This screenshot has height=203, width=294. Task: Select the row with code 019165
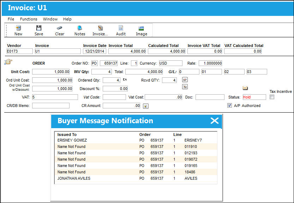point(136,166)
